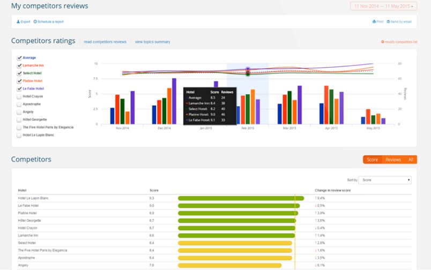The height and width of the screenshot is (270, 431).
Task: Click the Send by email envelope icon
Action: tap(388, 21)
